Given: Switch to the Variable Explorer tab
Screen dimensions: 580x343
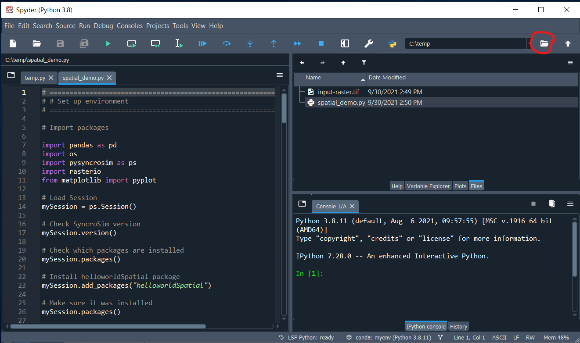Looking at the screenshot, I should tap(428, 186).
